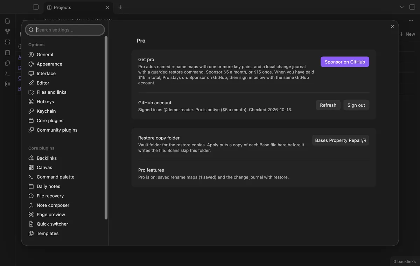Click the settings sidebar scrollbar
The width and height of the screenshot is (420, 266).
click(106, 128)
